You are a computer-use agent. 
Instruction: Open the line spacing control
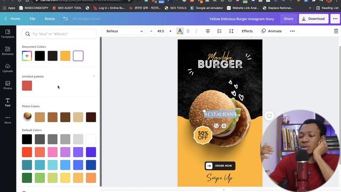coord(231,31)
